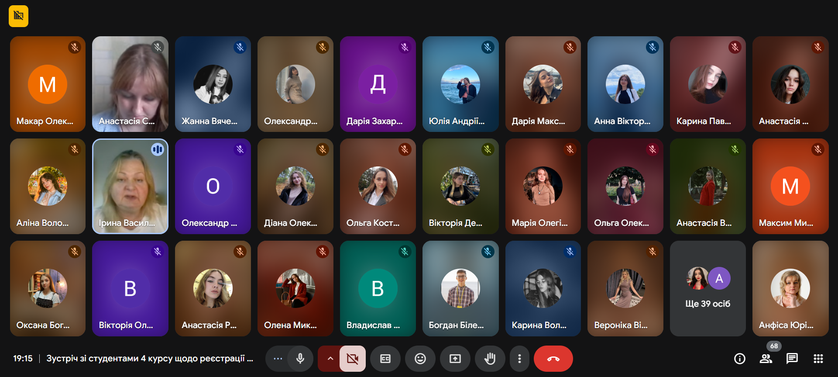Viewport: 838px width, 377px height.
Task: Raise your hand
Action: point(490,359)
